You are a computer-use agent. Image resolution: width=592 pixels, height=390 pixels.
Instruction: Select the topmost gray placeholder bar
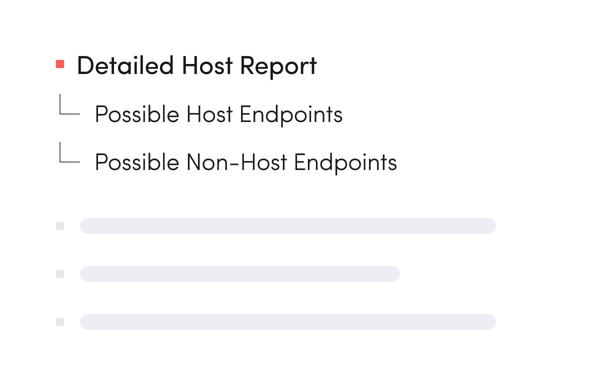(287, 226)
